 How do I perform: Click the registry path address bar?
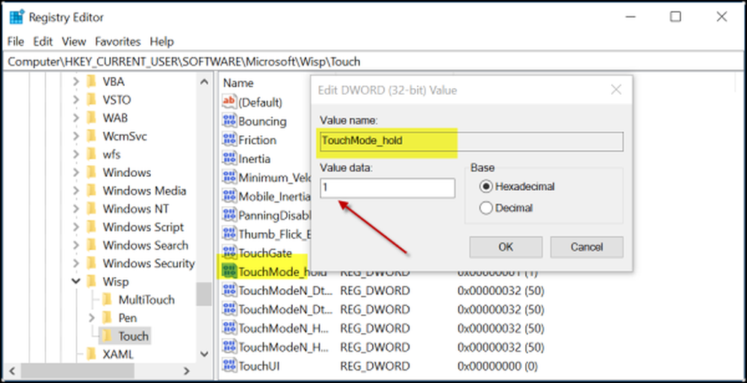click(373, 61)
